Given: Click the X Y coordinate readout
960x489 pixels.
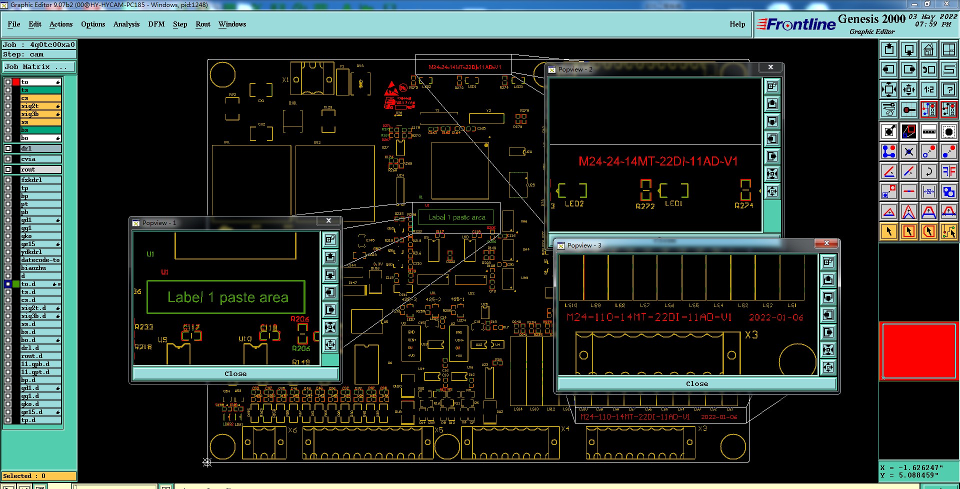Looking at the screenshot, I should click(x=918, y=471).
